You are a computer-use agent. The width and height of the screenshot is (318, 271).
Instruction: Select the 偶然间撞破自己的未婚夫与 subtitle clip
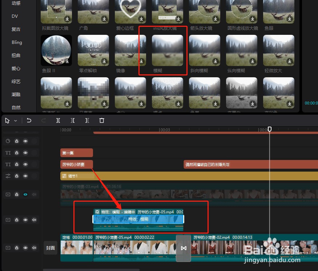251,164
